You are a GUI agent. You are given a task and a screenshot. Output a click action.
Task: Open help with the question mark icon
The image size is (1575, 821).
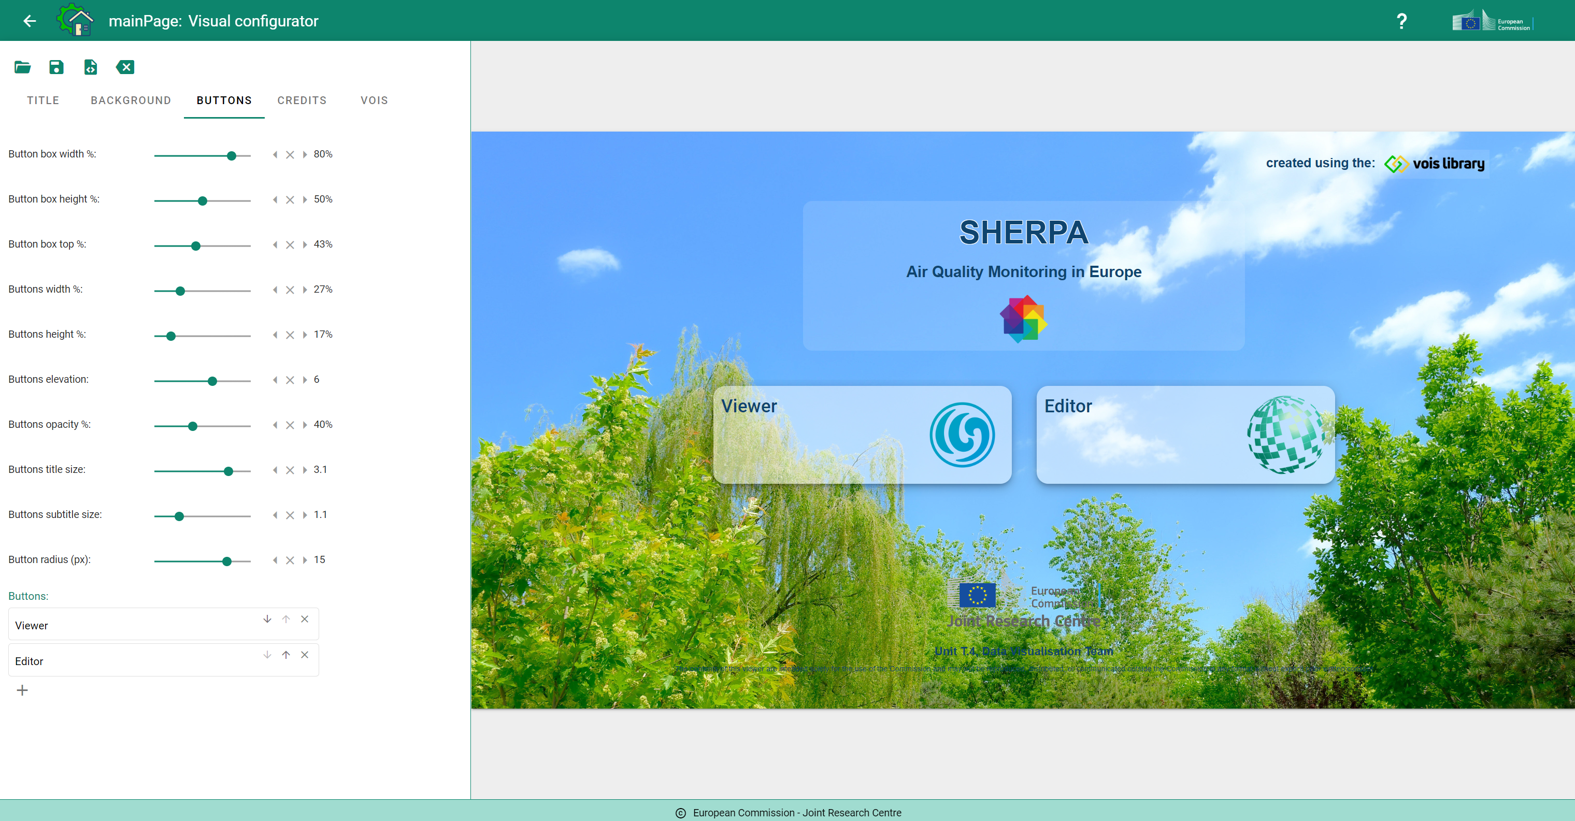point(1401,21)
